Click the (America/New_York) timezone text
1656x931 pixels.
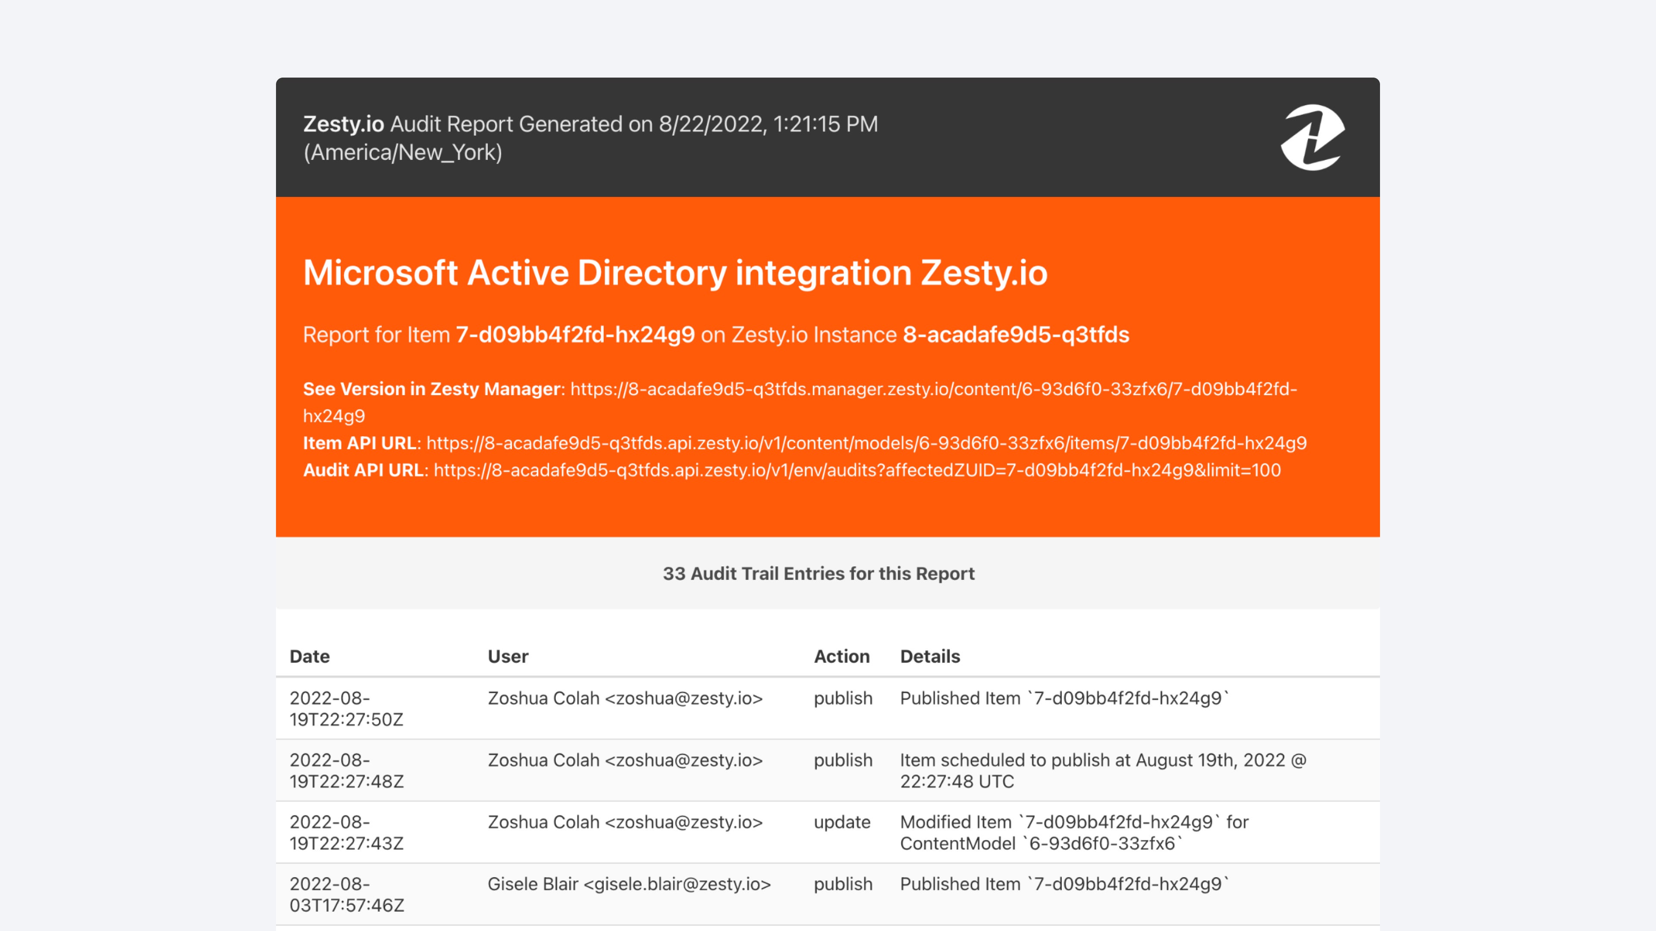402,152
